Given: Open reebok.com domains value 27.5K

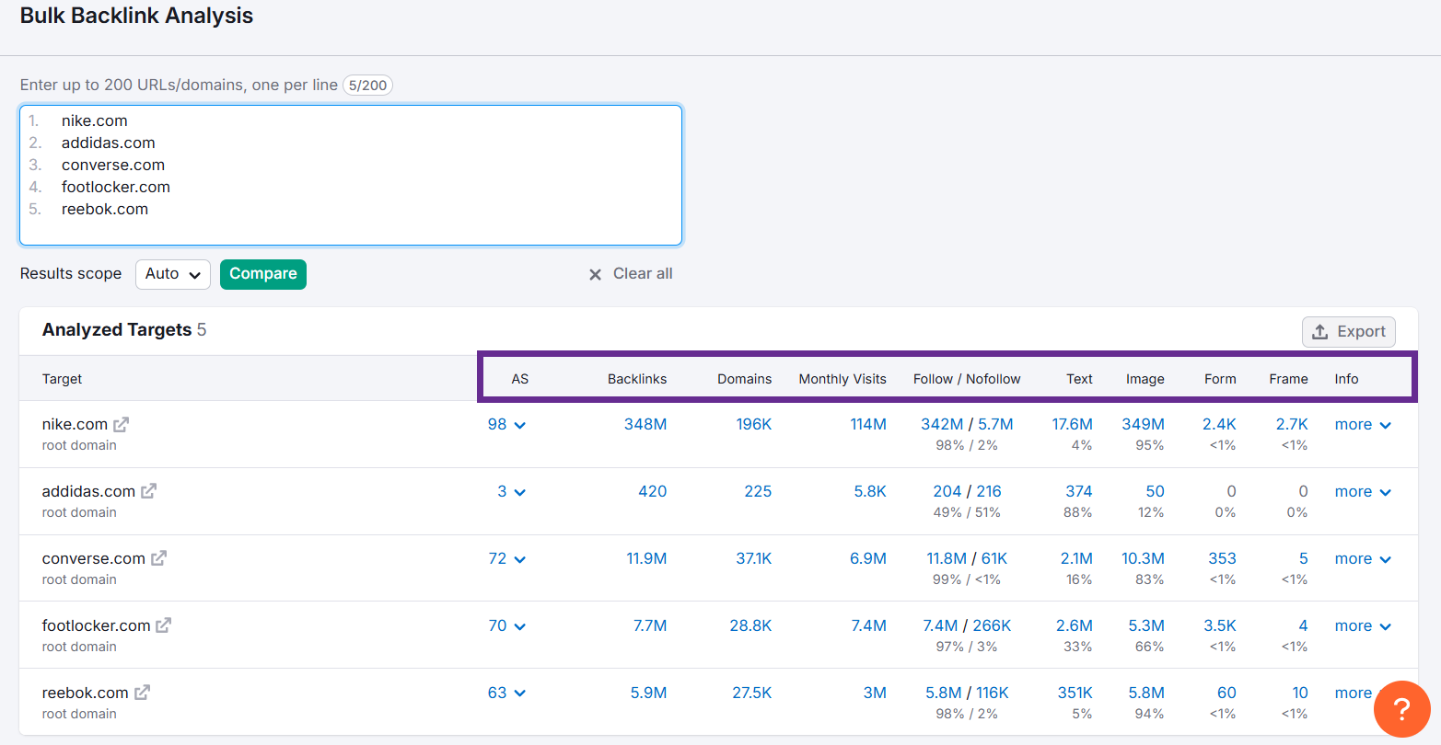Looking at the screenshot, I should [x=752, y=693].
